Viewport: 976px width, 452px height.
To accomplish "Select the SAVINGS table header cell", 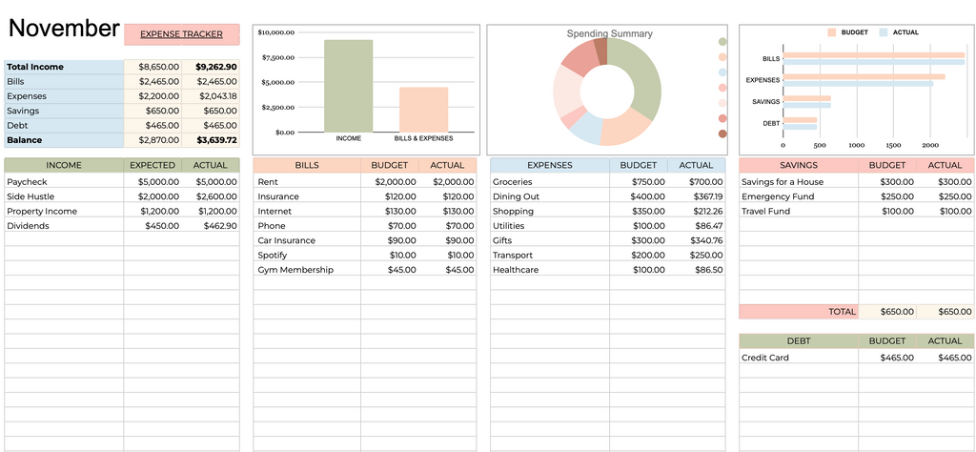I will 799,166.
